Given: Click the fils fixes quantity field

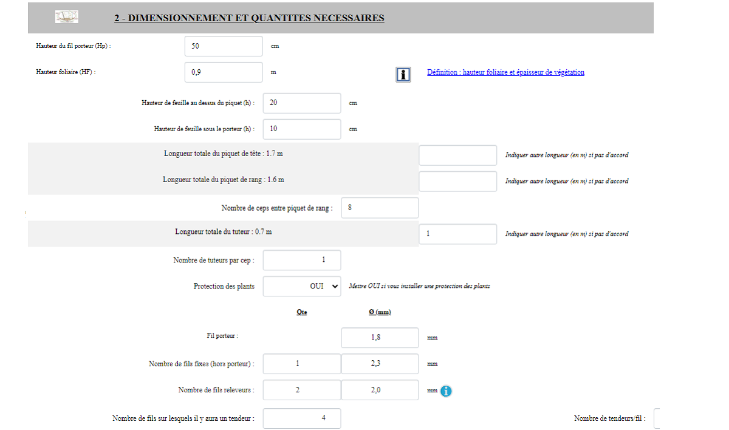Looking at the screenshot, I should pyautogui.click(x=302, y=364).
